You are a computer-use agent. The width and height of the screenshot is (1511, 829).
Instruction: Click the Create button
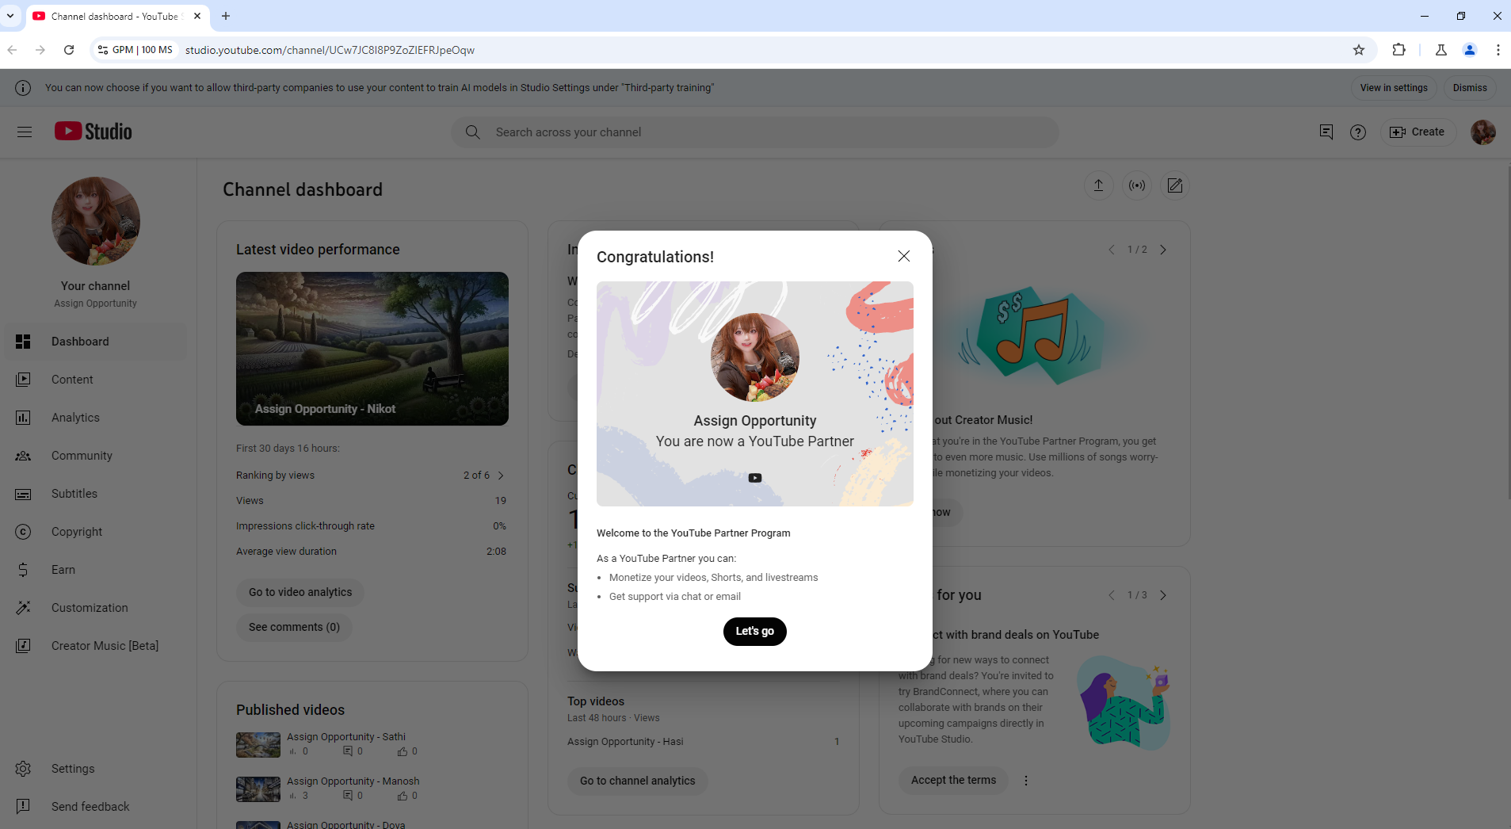[x=1418, y=132]
